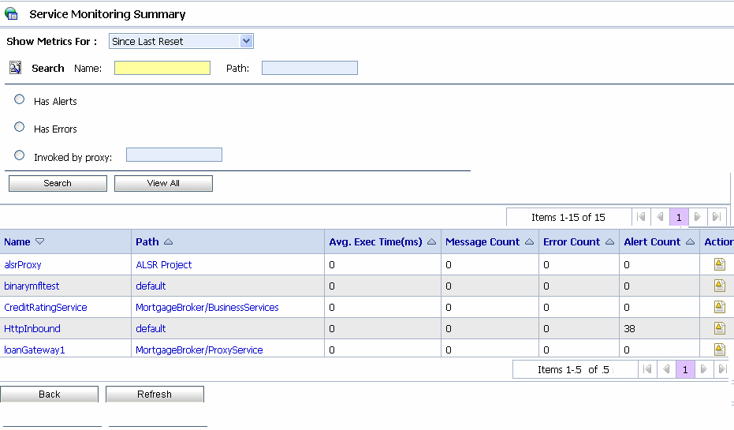Go to previous page in bottom pager
The width and height of the screenshot is (734, 430).
tap(666, 369)
